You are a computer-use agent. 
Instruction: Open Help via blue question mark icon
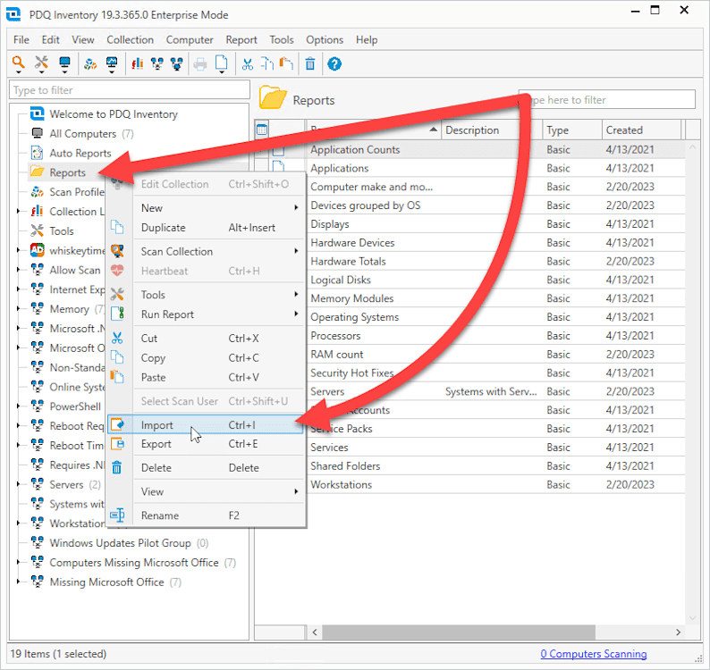[334, 64]
